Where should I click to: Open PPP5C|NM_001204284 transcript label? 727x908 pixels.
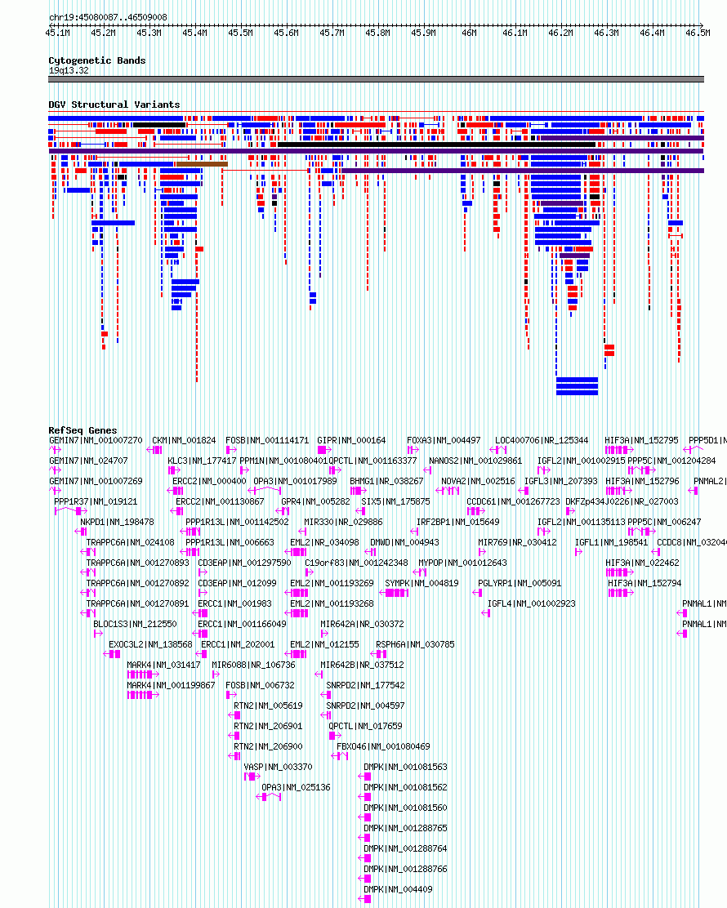671,461
